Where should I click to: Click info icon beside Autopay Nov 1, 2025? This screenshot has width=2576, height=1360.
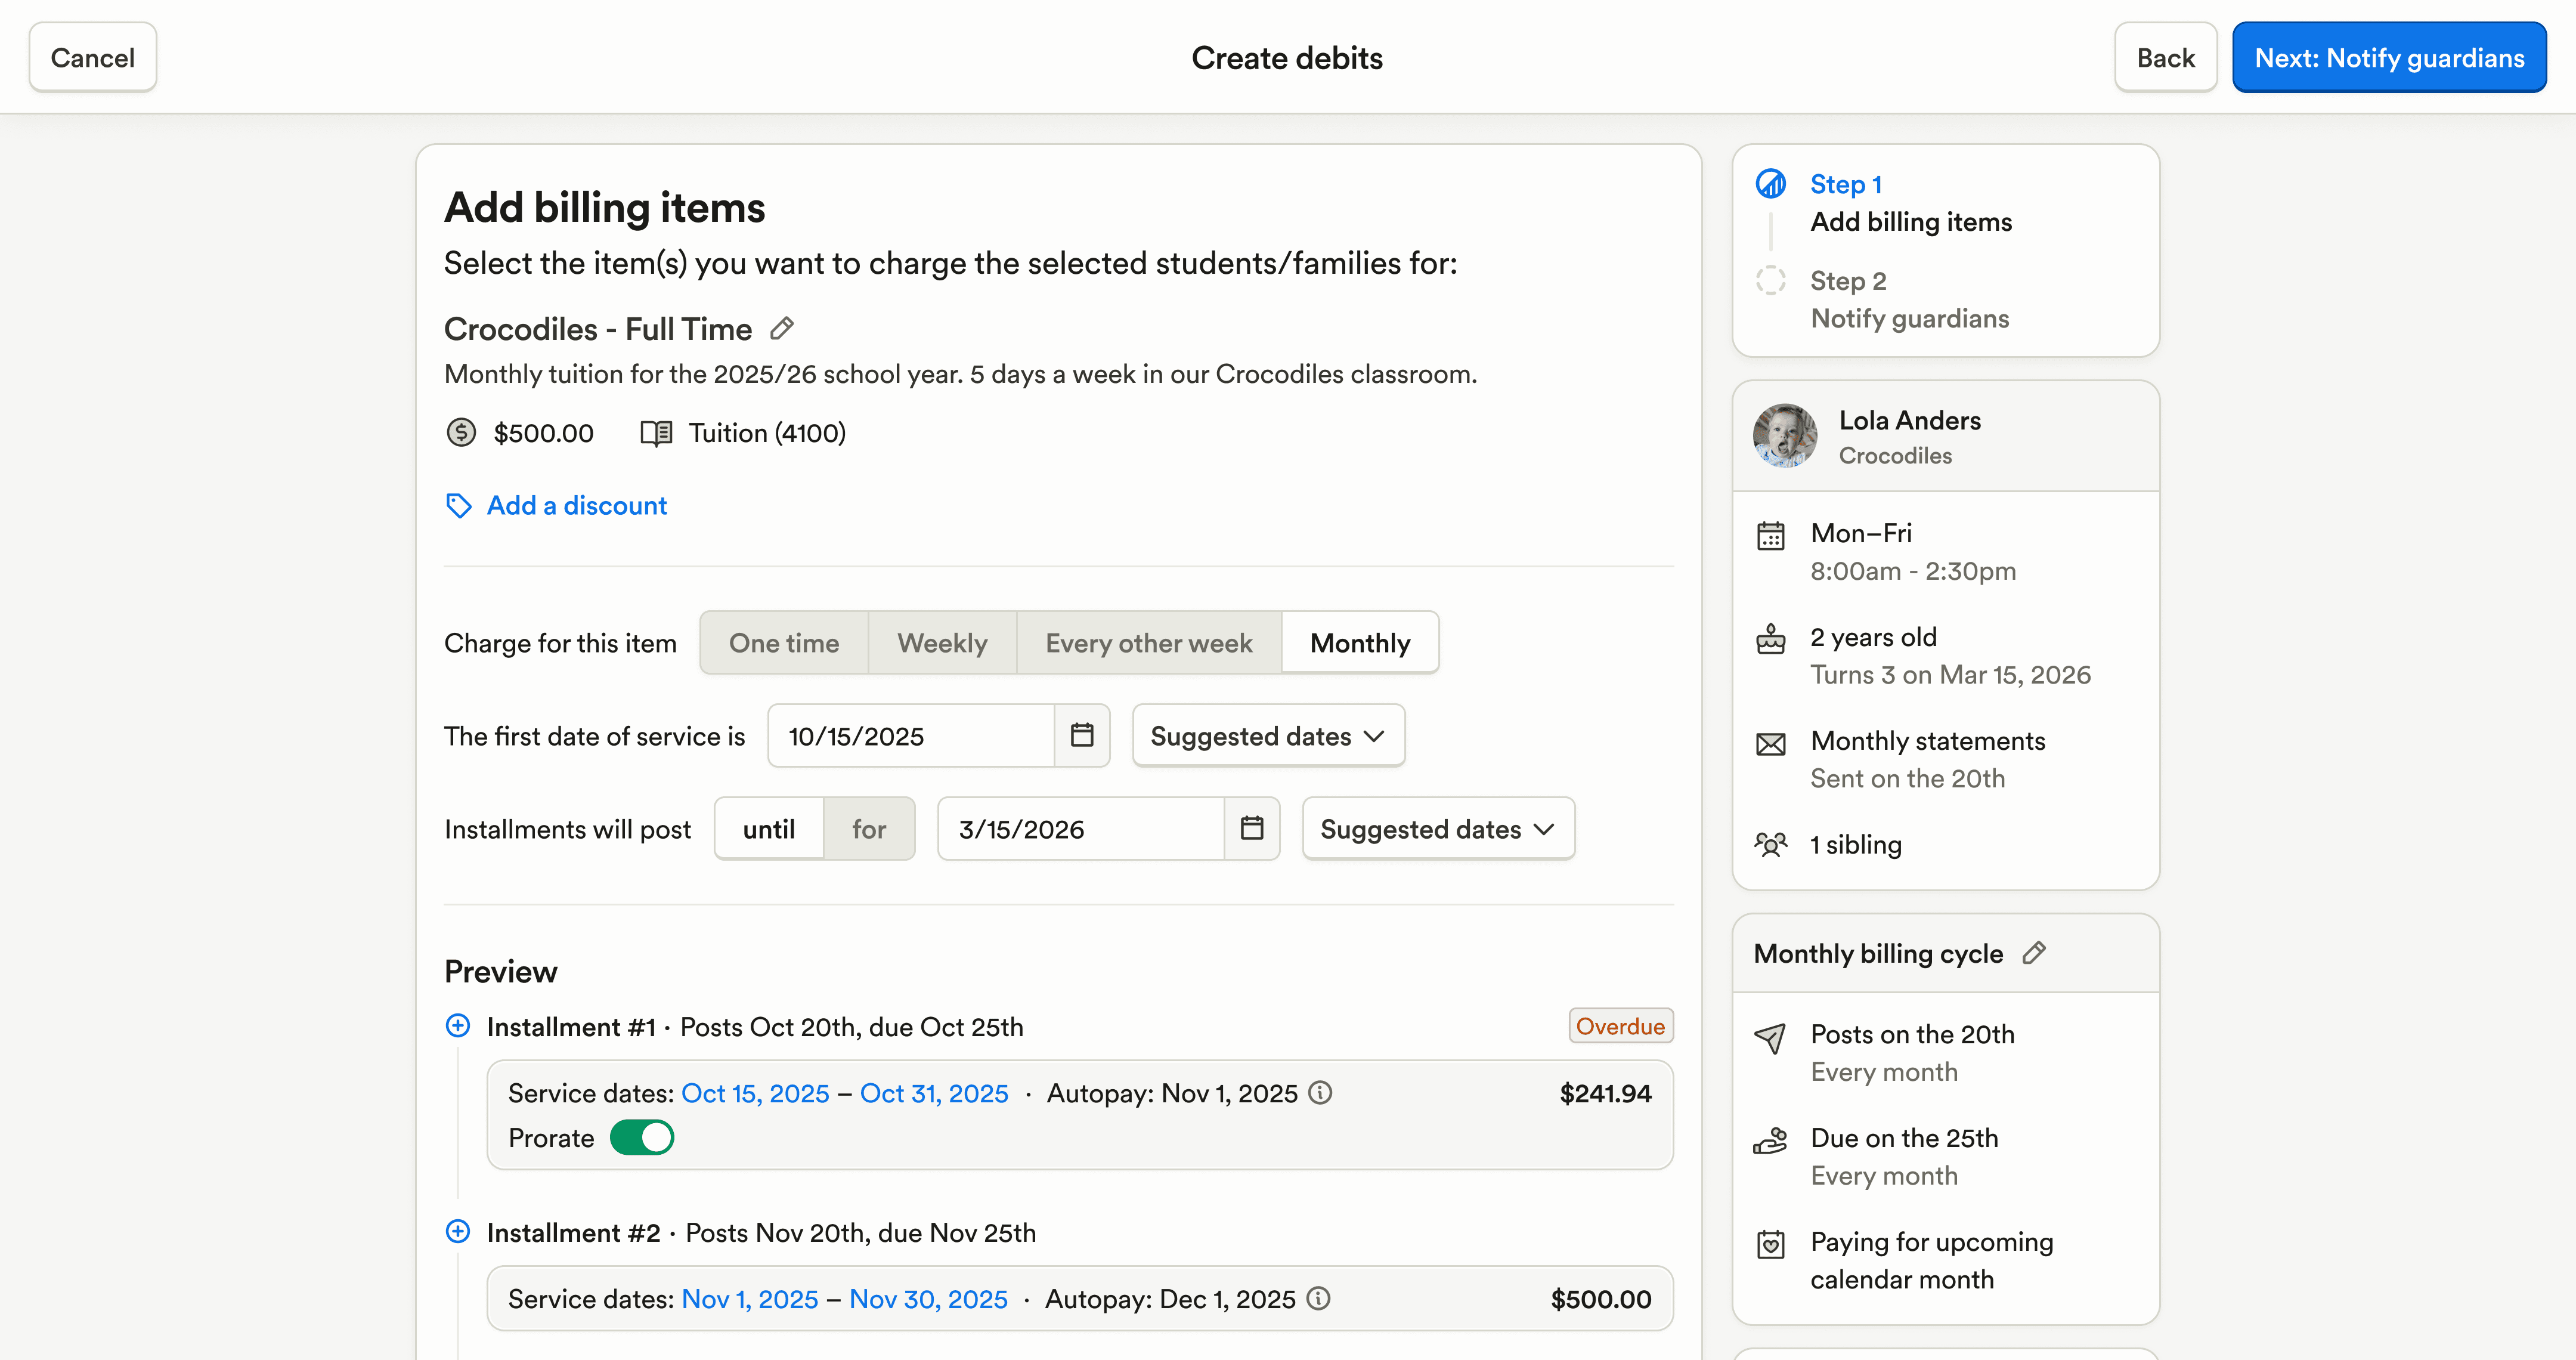(x=1321, y=1093)
